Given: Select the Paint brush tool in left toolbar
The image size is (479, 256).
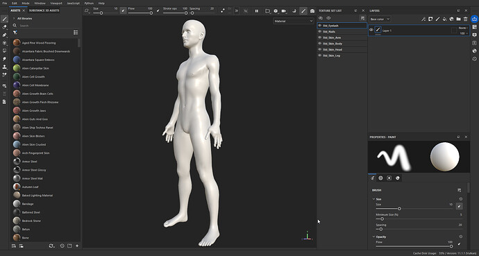Looking at the screenshot, I should point(4,19).
